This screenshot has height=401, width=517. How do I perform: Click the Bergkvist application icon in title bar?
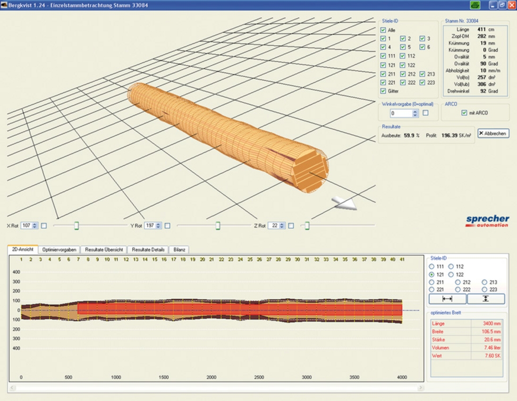click(4, 5)
